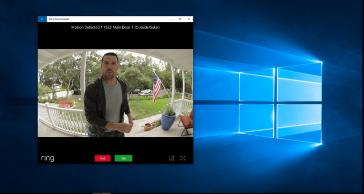Click the blue flower planter in the feed

[168, 121]
